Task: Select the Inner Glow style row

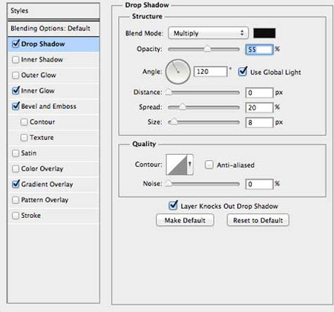Action: pos(53,90)
